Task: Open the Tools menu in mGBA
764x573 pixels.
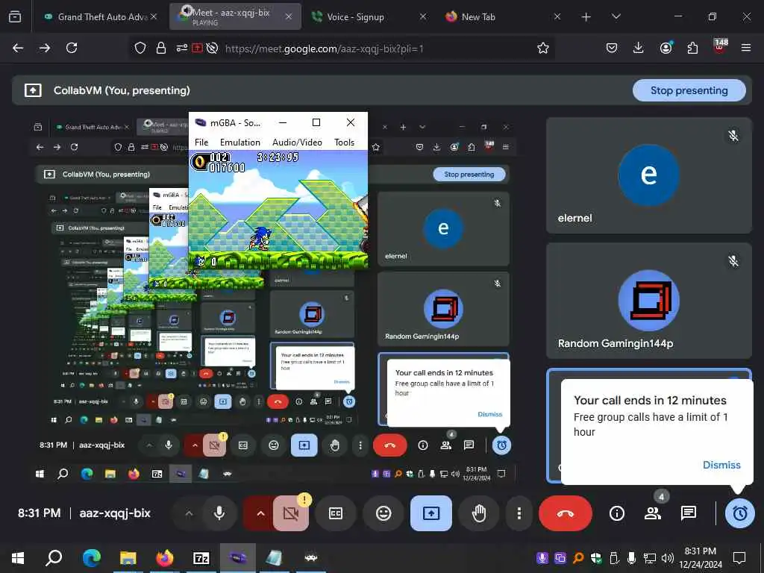Action: pyautogui.click(x=344, y=143)
